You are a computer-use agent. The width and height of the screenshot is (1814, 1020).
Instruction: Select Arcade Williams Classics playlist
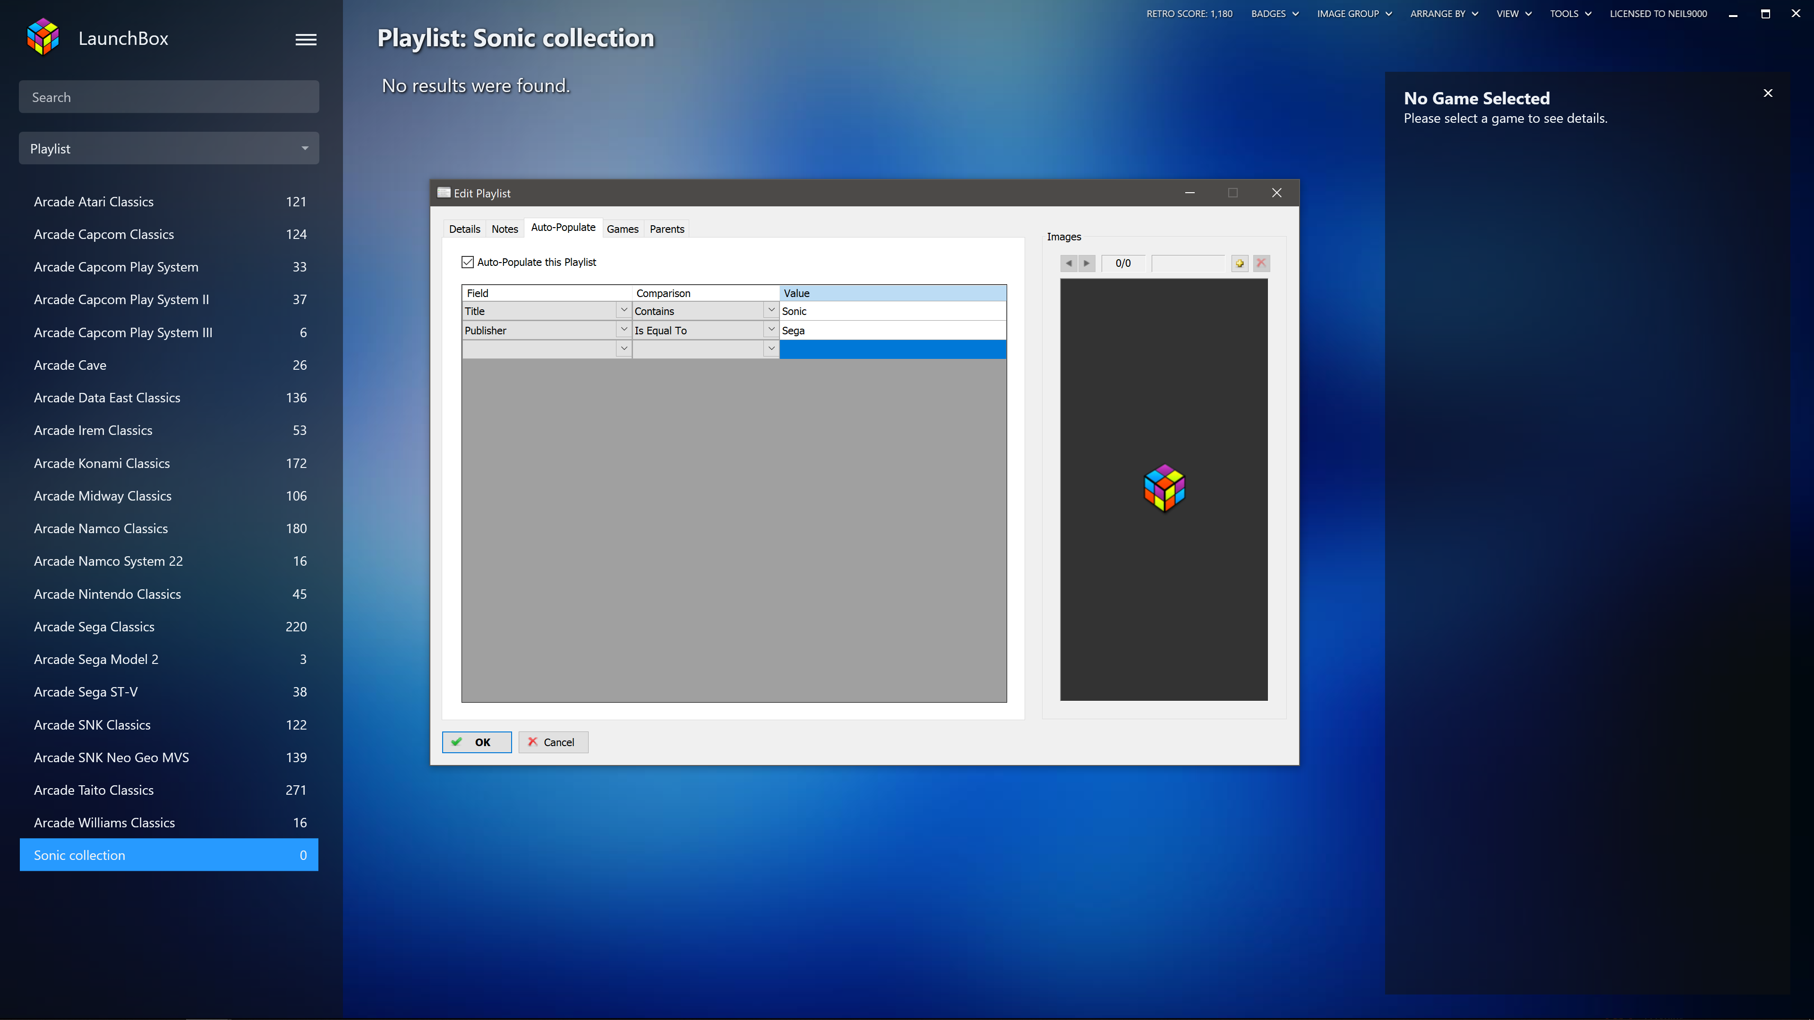point(169,822)
